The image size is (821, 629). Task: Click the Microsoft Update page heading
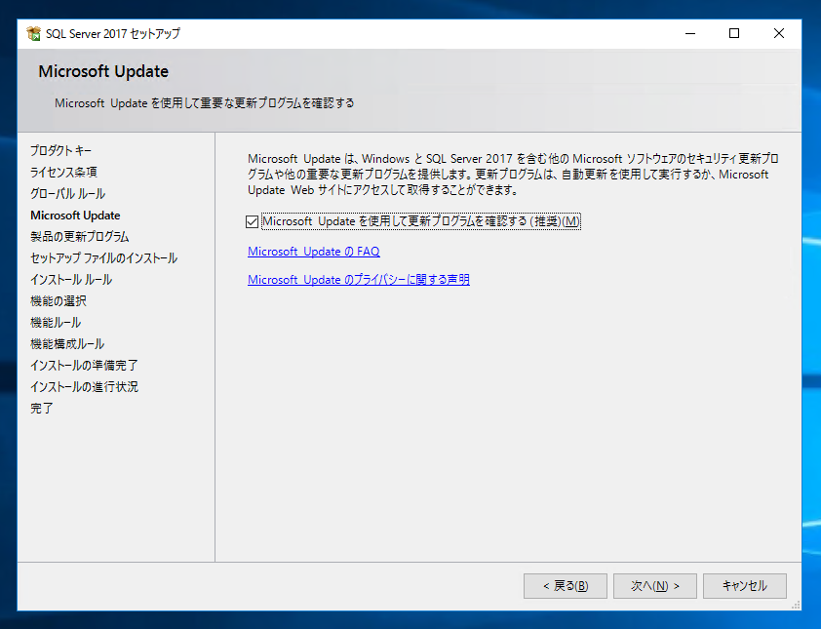click(103, 71)
